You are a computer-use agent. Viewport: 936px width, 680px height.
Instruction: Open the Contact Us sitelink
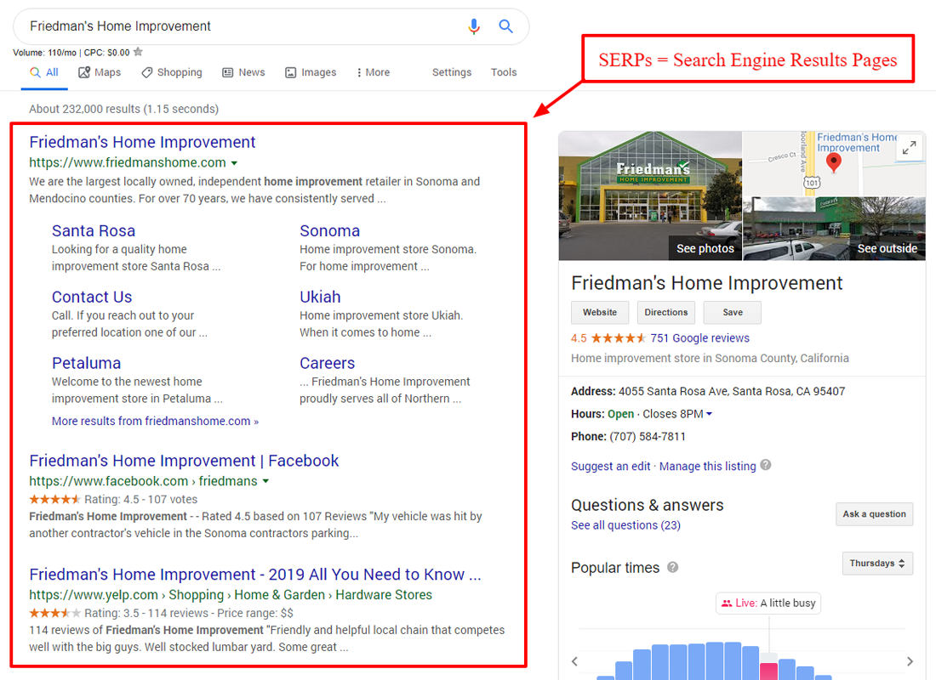pyautogui.click(x=92, y=297)
